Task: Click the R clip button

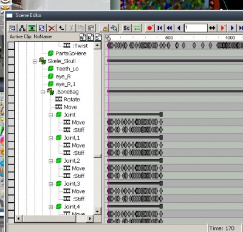Action: click(x=90, y=37)
